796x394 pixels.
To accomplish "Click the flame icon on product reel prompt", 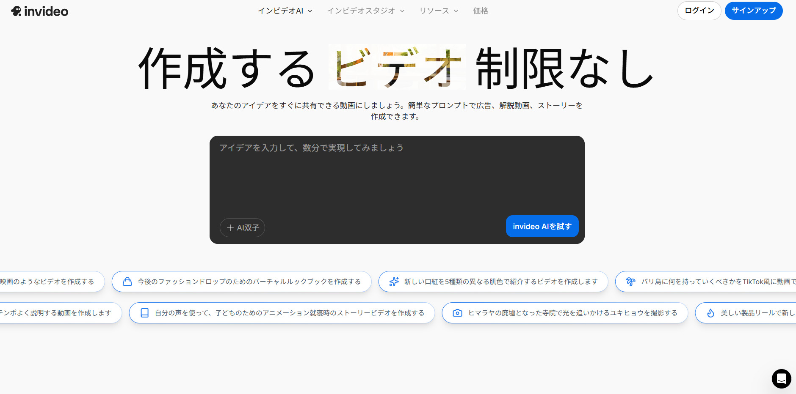I will (x=710, y=313).
